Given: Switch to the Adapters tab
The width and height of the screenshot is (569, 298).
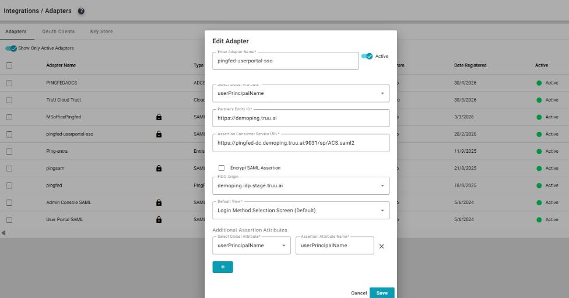Looking at the screenshot, I should 16,31.
